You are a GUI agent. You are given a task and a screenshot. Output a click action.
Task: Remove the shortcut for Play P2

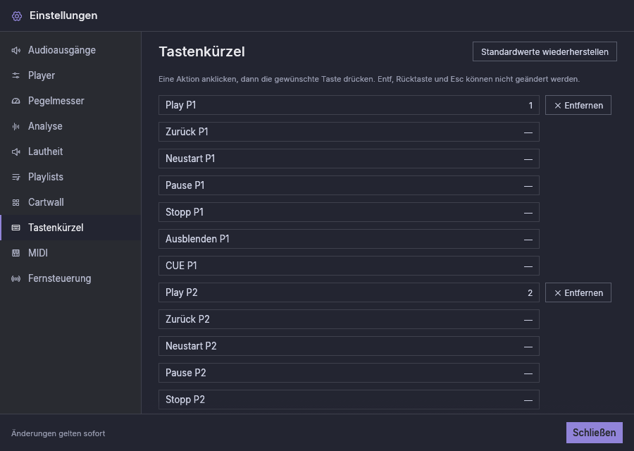578,293
